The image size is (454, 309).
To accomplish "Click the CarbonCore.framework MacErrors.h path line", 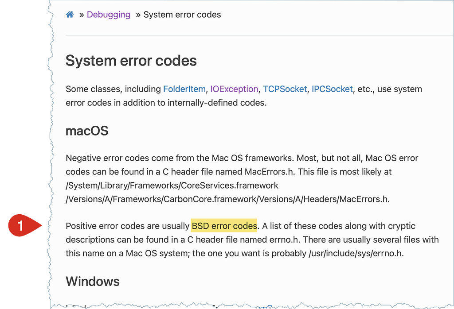I will 227,199.
